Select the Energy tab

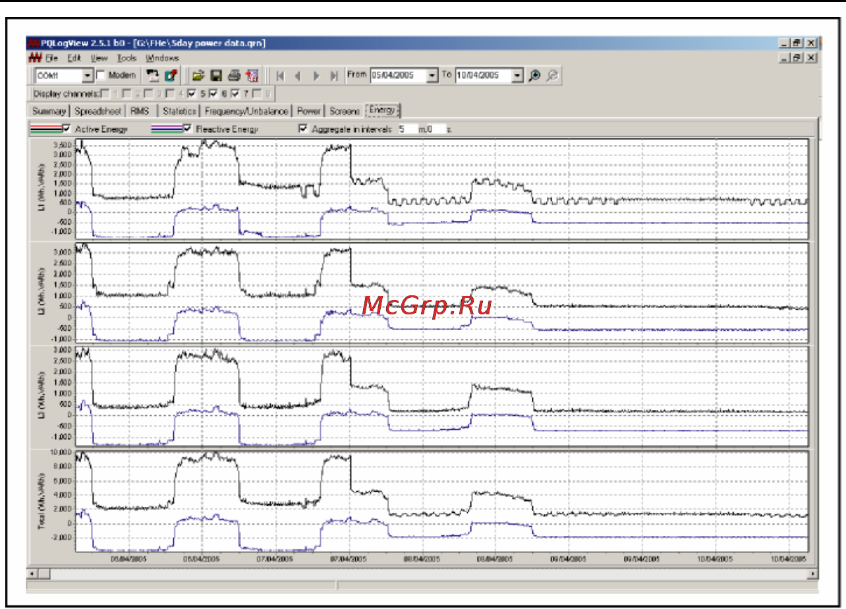(x=383, y=109)
